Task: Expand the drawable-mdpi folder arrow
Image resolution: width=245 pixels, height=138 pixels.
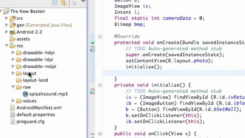Action: [13, 66]
